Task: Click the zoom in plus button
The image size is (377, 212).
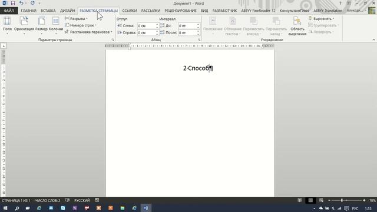Action: [x=364, y=200]
